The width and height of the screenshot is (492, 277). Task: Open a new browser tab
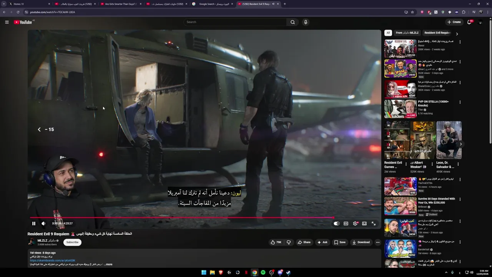pyautogui.click(x=284, y=4)
